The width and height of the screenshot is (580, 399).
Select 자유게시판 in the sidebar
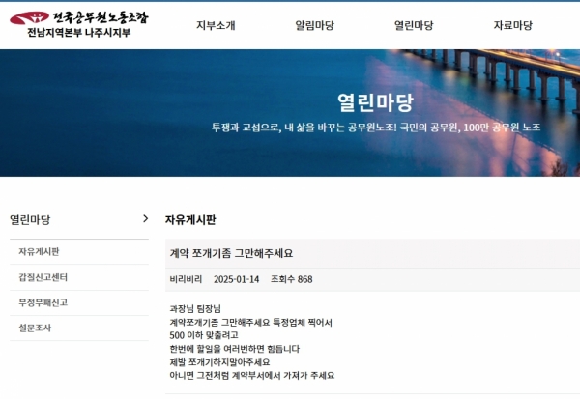click(x=39, y=252)
